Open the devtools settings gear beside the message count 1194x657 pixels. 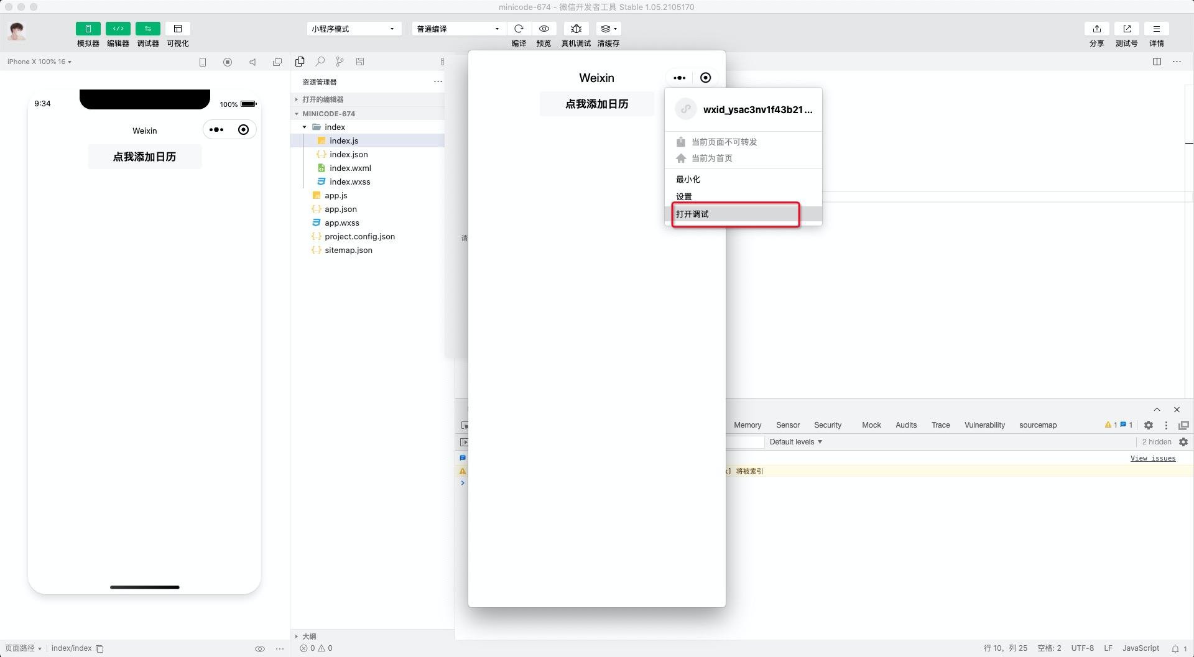pyautogui.click(x=1149, y=425)
